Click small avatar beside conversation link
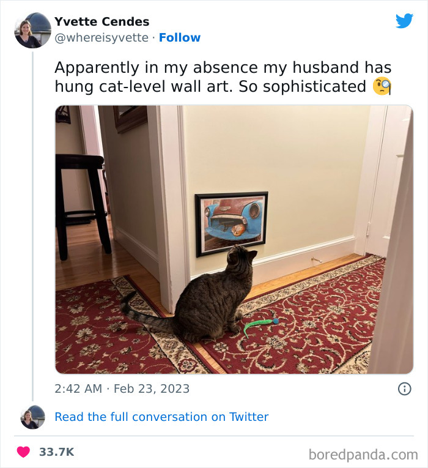The height and width of the screenshot is (468, 428). tap(32, 417)
